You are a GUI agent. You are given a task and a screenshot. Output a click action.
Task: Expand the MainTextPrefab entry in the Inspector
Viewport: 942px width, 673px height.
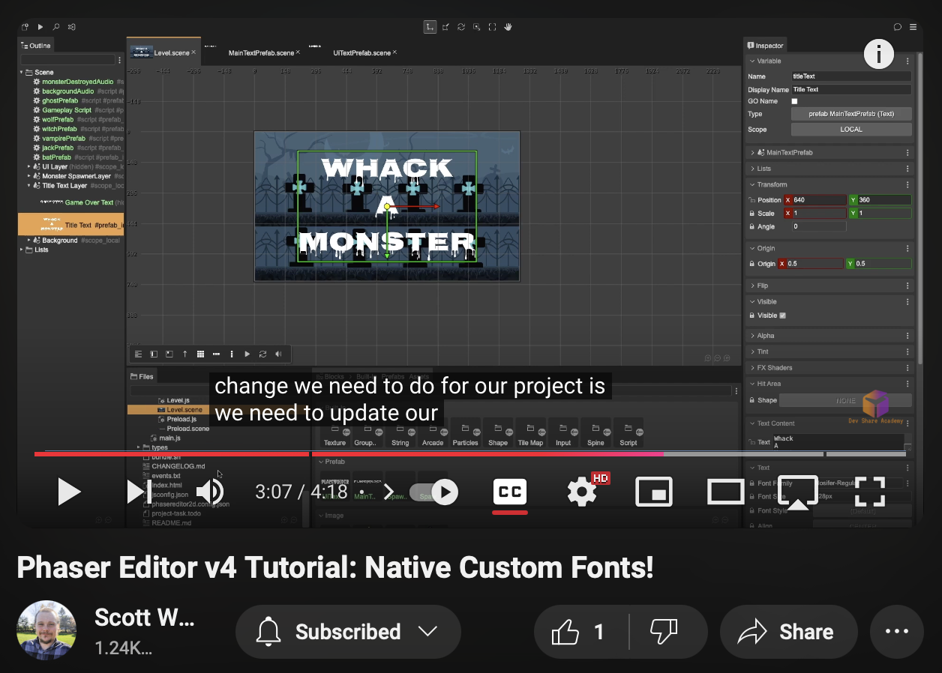(753, 152)
